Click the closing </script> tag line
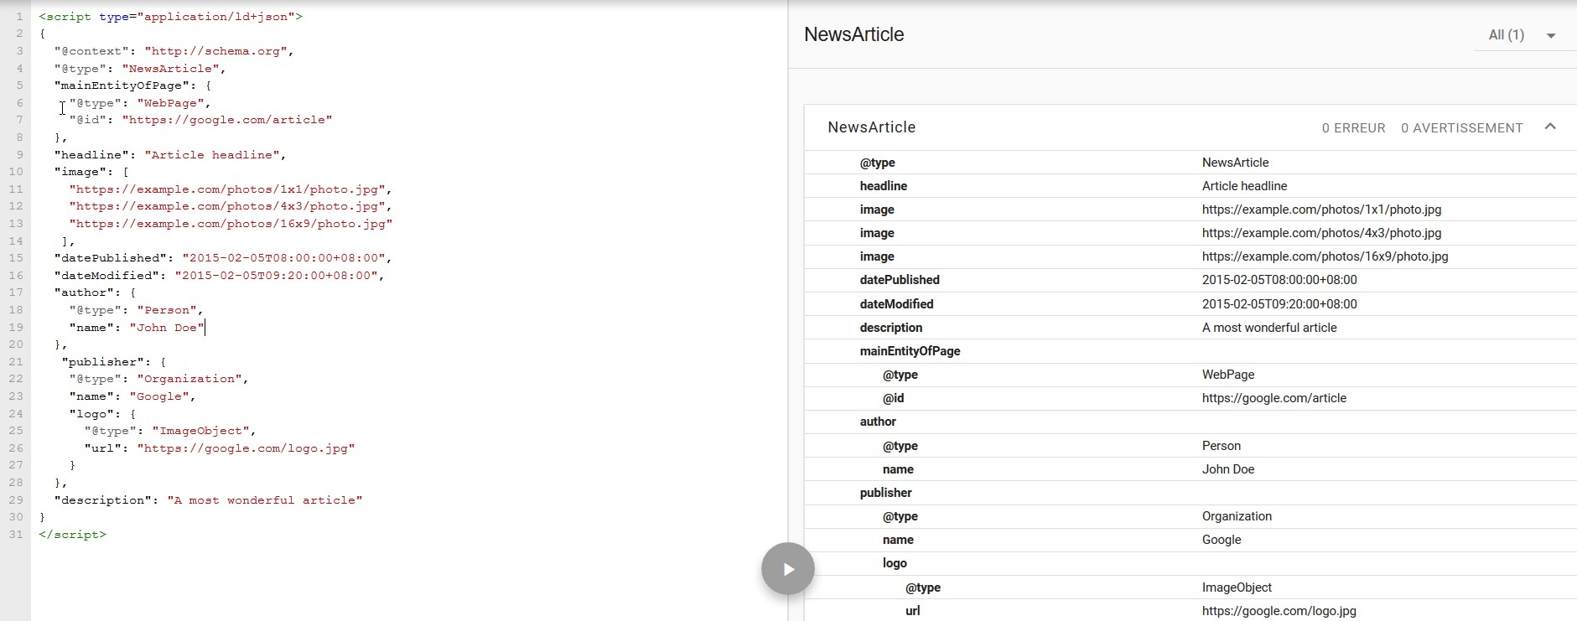Screen dimensions: 1577x621 point(72,535)
